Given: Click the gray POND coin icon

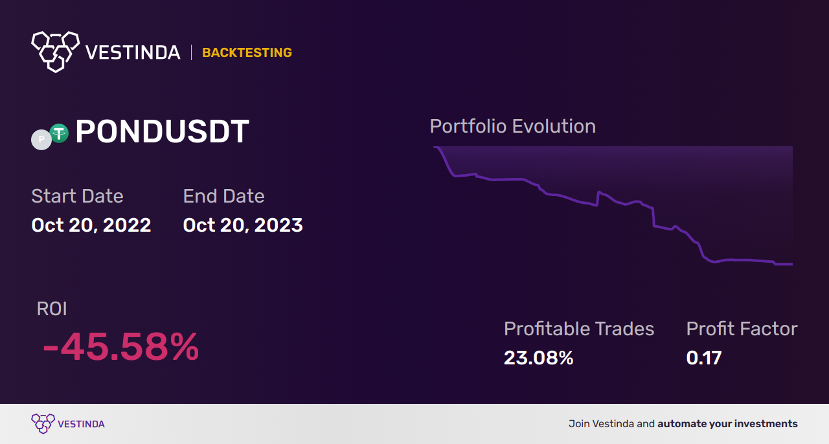Looking at the screenshot, I should 41,139.
